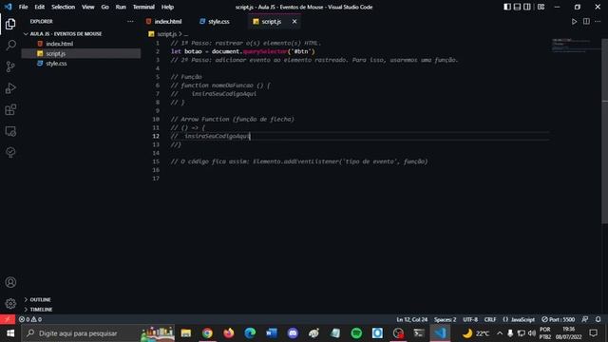Viewport: 608px width, 342px height.
Task: Open the Selection menu
Action: (x=64, y=7)
